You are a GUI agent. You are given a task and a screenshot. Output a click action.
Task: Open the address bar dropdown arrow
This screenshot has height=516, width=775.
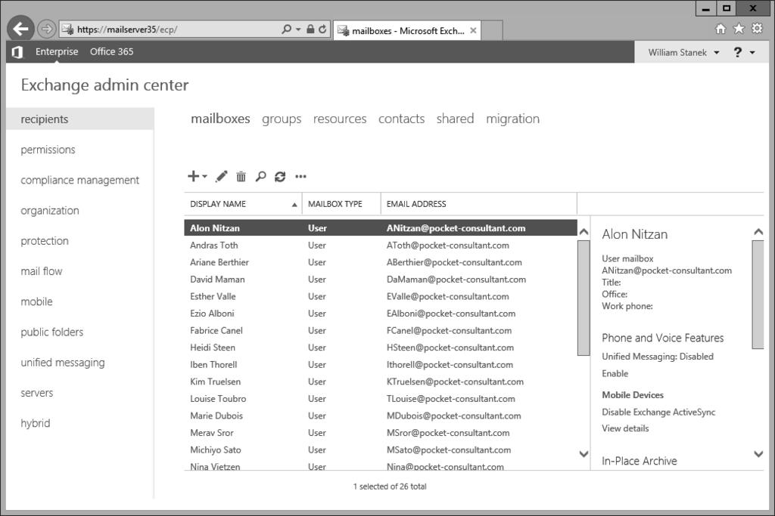[x=298, y=29]
